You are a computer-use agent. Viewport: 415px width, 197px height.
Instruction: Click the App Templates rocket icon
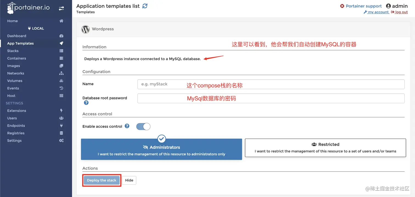pos(61,43)
